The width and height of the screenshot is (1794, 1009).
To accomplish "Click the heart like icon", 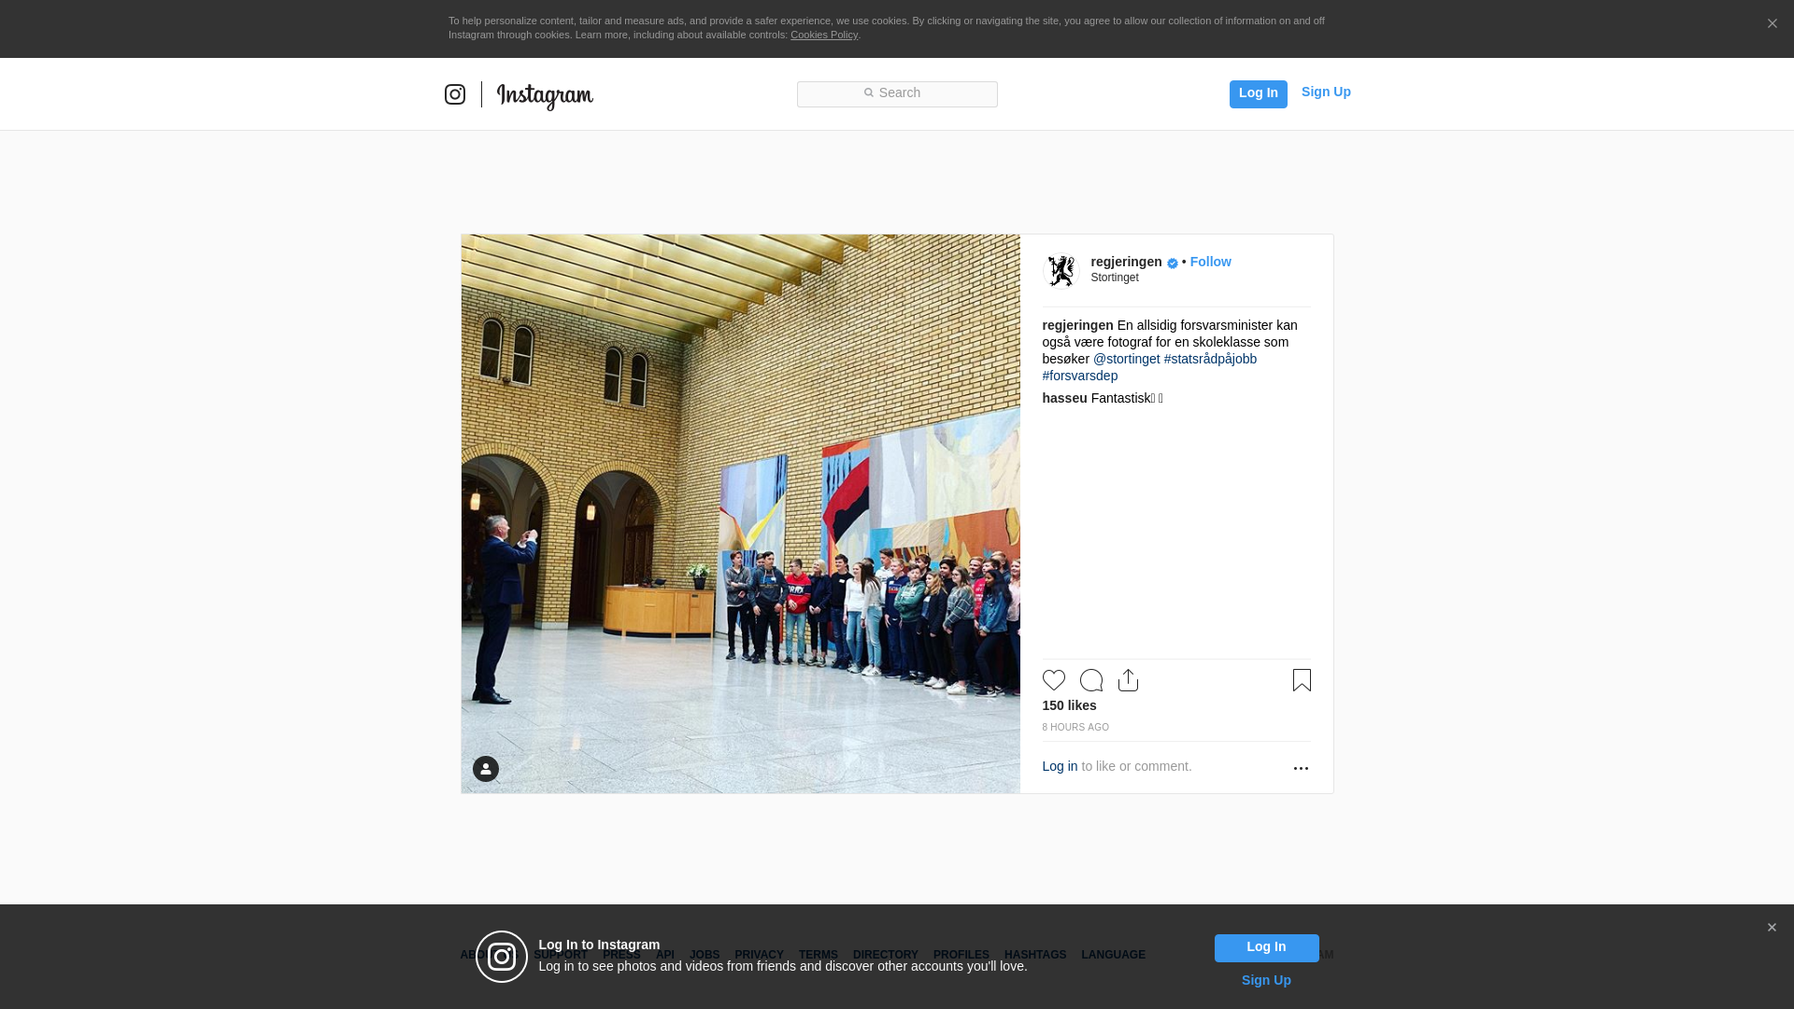I will [1053, 680].
